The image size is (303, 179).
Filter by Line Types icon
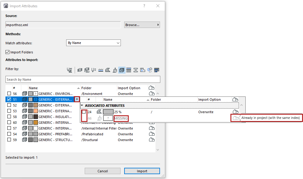click(x=101, y=70)
